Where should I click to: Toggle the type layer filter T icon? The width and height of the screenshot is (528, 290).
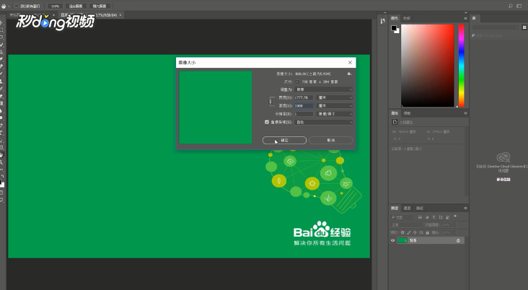coord(434,217)
